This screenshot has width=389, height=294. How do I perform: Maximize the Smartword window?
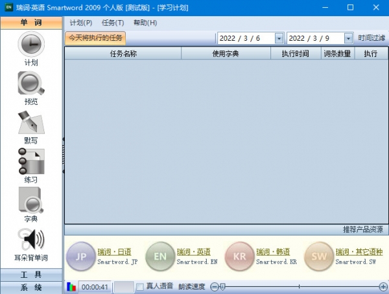pyautogui.click(x=350, y=7)
